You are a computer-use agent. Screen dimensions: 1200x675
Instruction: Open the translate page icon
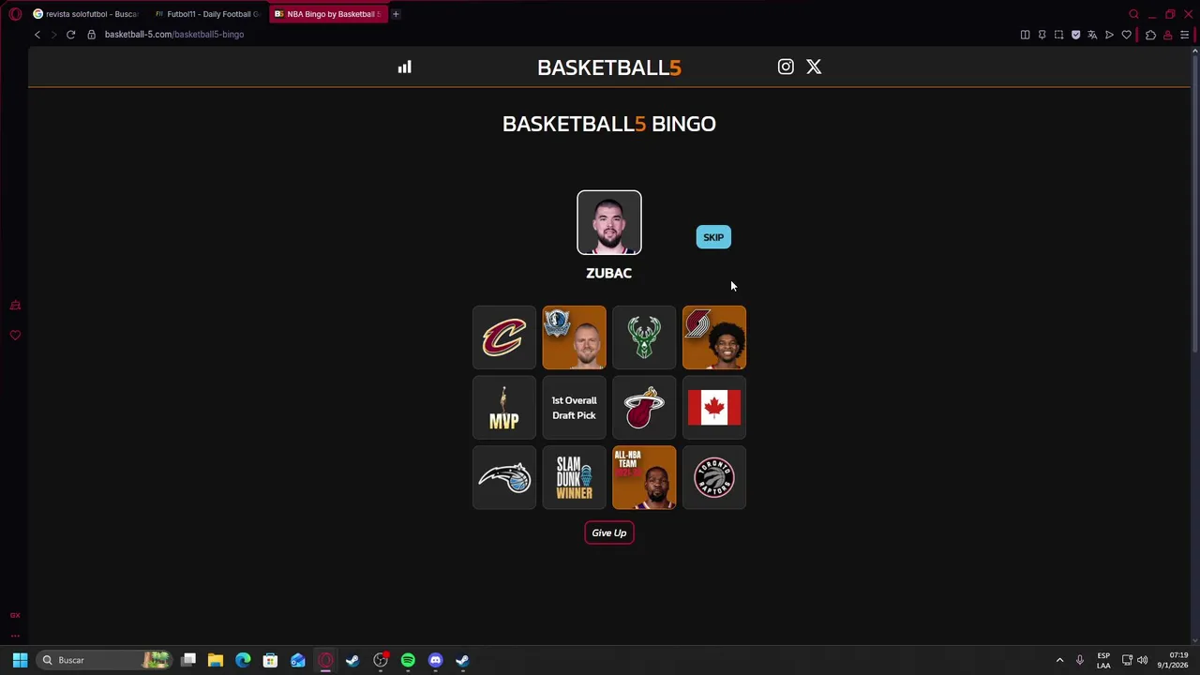[x=1092, y=35]
